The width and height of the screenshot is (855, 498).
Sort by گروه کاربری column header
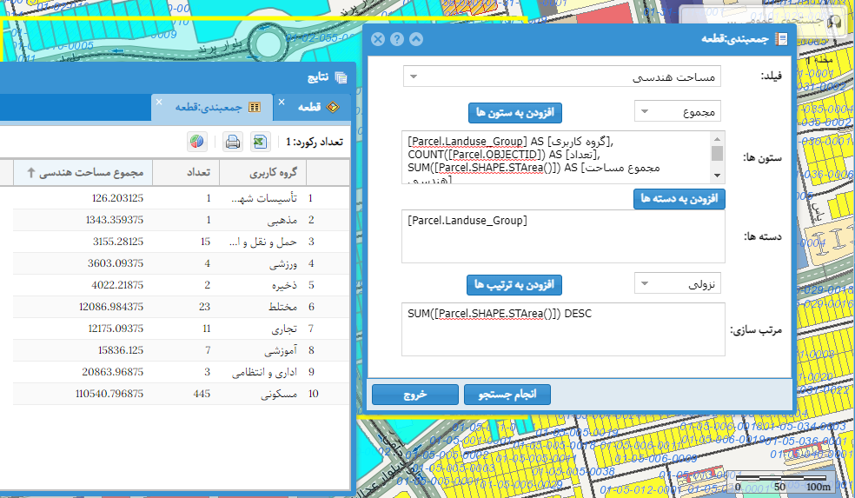262,172
